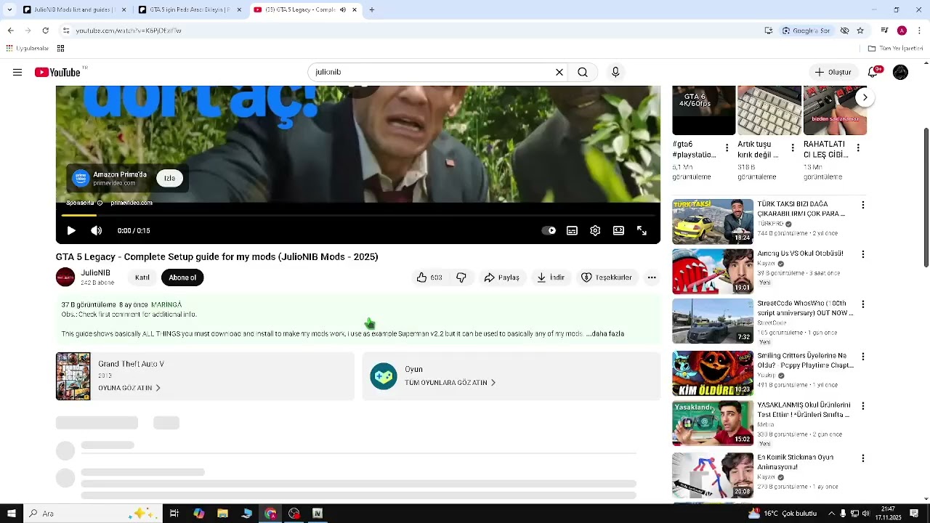Open more actions three-dot menu under video

click(x=652, y=277)
